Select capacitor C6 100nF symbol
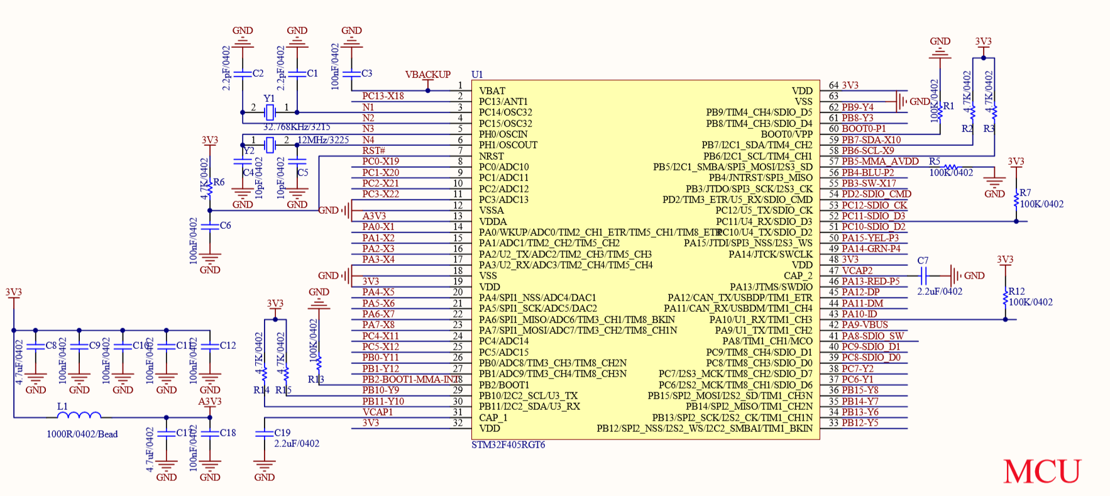The width and height of the screenshot is (1110, 496). click(x=210, y=225)
